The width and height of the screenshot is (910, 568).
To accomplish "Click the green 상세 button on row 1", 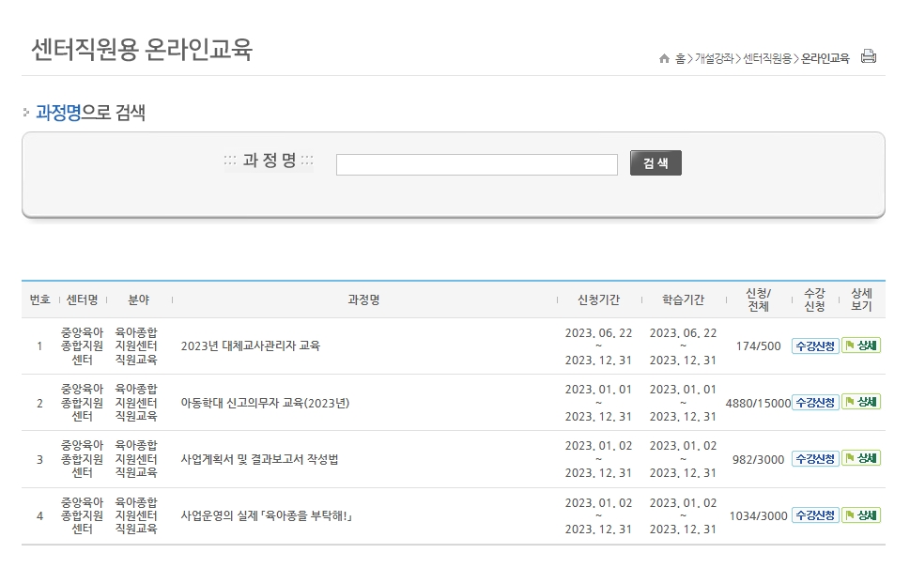I will (x=859, y=345).
